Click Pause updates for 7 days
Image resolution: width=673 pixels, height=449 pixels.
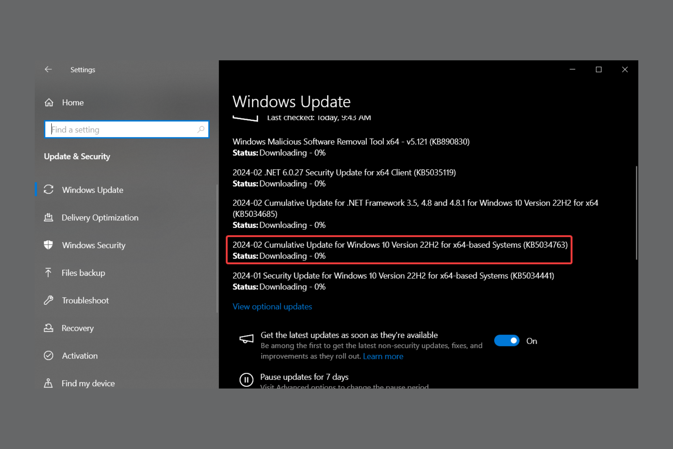(304, 377)
